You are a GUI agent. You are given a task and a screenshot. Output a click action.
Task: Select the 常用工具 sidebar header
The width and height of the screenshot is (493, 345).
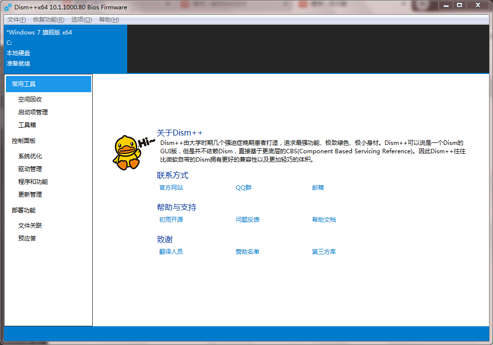point(48,84)
